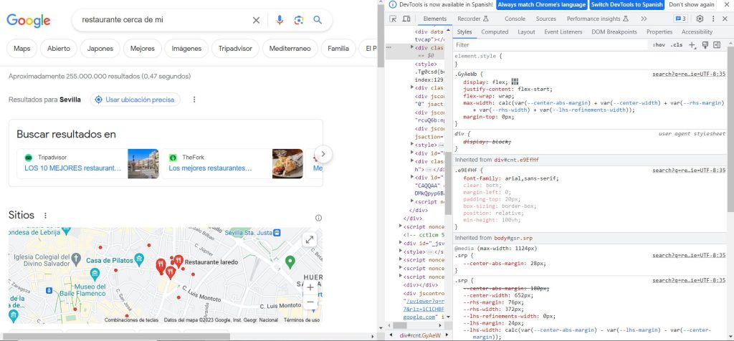734x341 pixels.
Task: Click the inspect element picker icon
Action: [x=394, y=19]
